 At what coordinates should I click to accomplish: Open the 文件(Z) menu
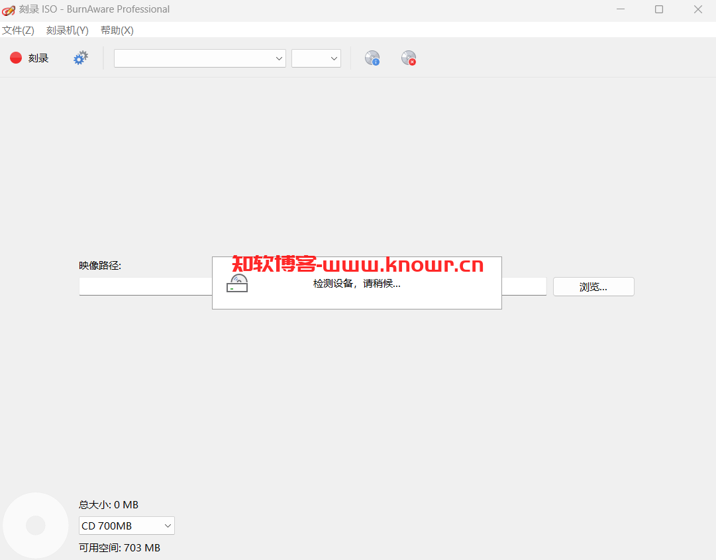18,30
